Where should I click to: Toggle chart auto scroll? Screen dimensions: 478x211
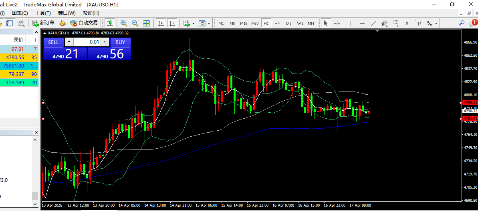coord(161,23)
